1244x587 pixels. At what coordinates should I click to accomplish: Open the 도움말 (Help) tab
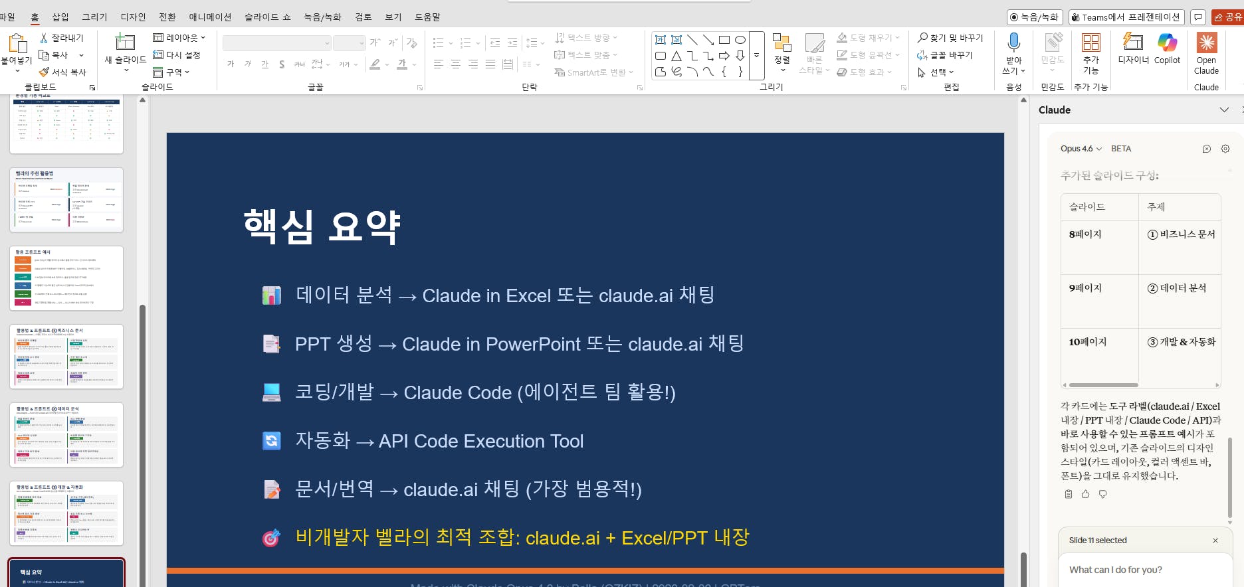click(427, 17)
